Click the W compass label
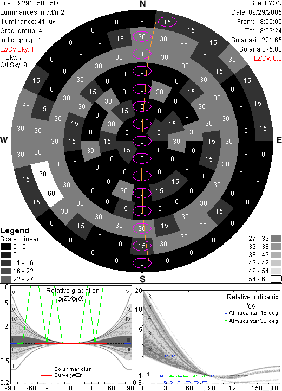 pos(4,140)
